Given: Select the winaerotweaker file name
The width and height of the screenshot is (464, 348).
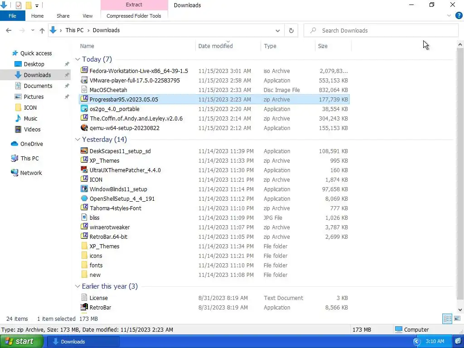Looking at the screenshot, I should (x=110, y=227).
